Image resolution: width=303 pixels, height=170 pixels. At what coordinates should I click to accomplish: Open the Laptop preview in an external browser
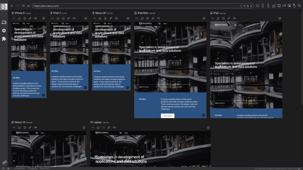coord(208,127)
